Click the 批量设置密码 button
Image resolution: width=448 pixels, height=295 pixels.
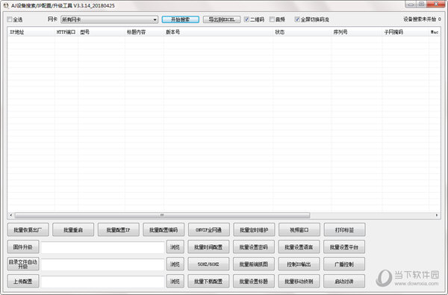[x=254, y=246]
